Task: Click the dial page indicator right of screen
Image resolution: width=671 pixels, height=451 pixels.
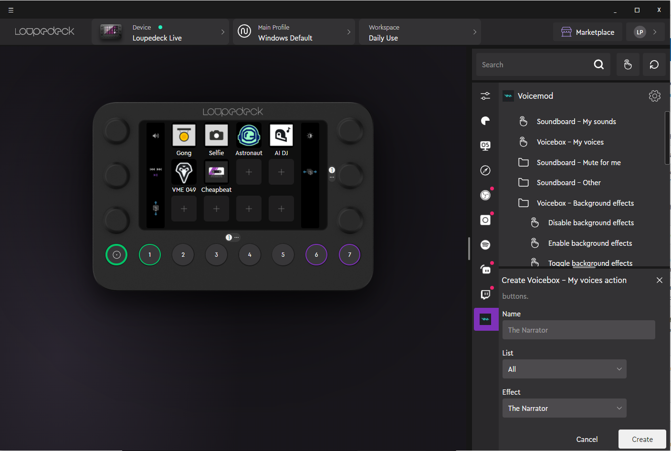Action: click(332, 173)
